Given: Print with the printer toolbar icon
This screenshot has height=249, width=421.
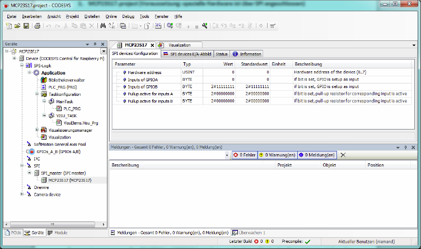Looking at the screenshot, I should coord(38,26).
